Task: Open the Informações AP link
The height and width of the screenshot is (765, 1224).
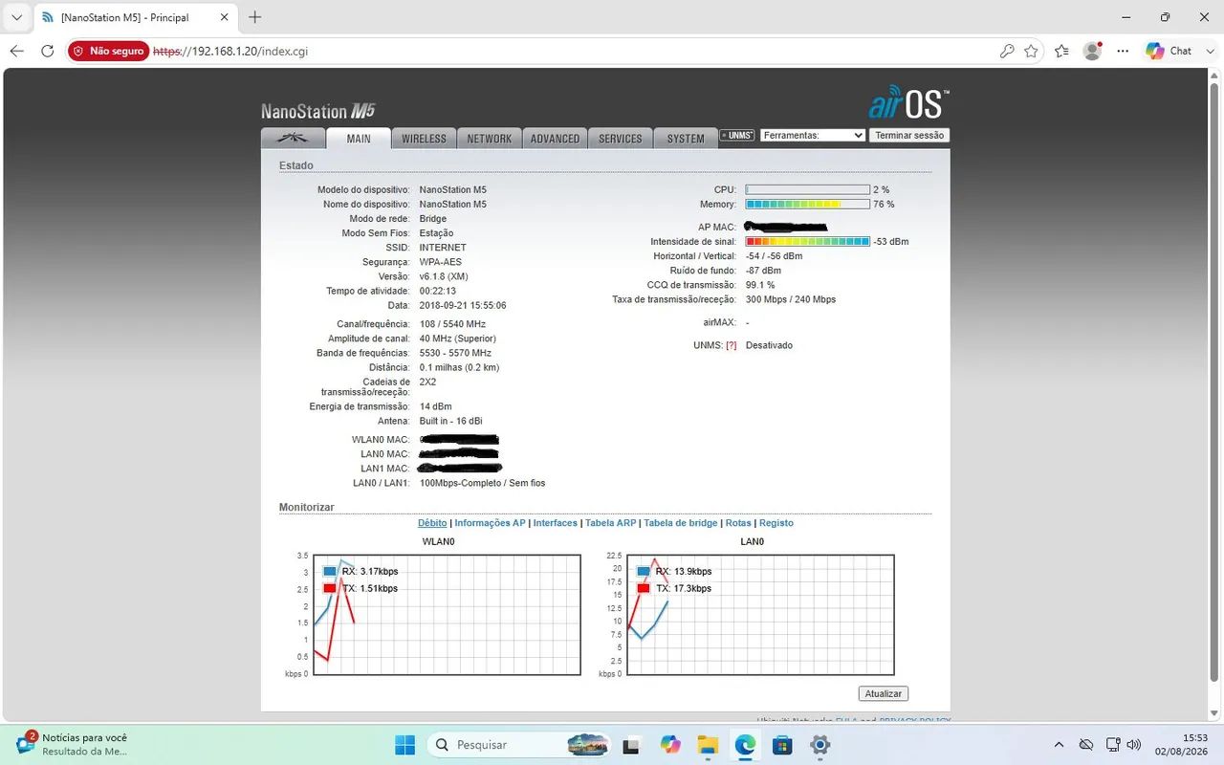Action: coord(490,523)
